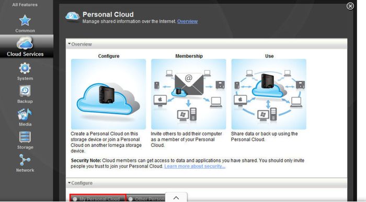This screenshot has width=366, height=202.
Task: Open Learn more about security link
Action: [195, 166]
